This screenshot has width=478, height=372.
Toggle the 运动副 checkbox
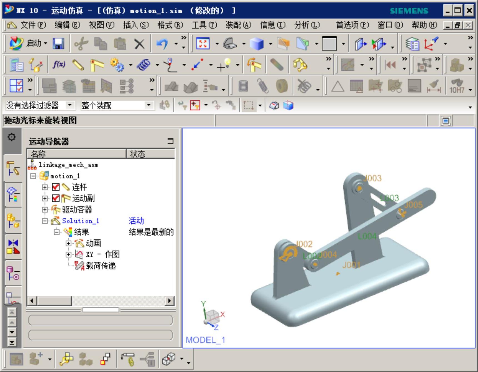(56, 198)
